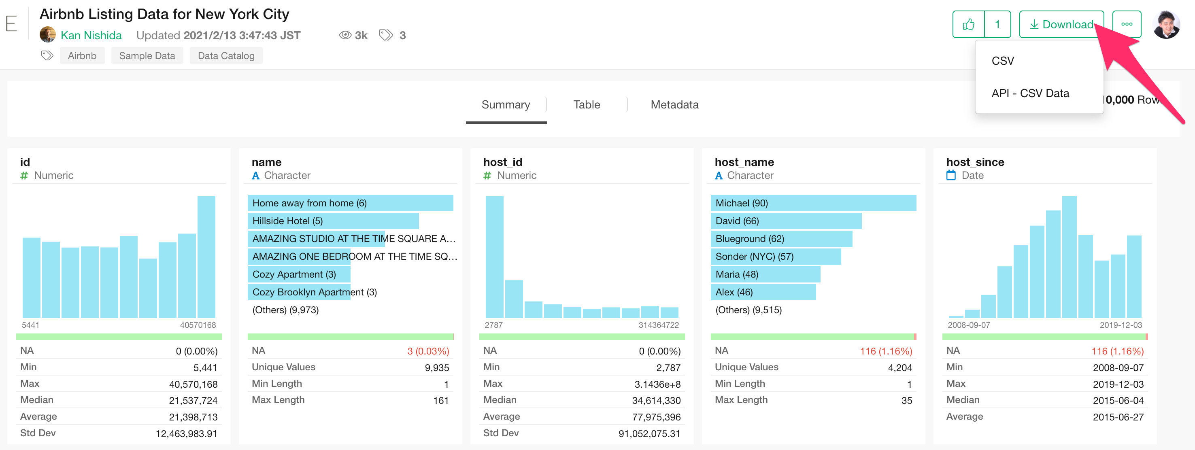Click the character A icon under host_name

tap(719, 175)
